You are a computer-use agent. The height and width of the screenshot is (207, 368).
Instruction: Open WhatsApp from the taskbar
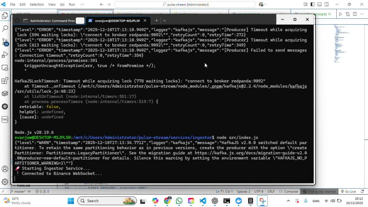coord(179,201)
